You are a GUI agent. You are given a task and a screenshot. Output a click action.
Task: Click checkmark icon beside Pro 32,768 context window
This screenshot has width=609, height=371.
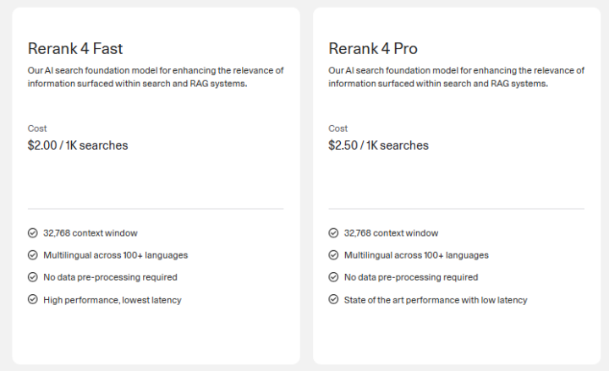click(x=334, y=233)
